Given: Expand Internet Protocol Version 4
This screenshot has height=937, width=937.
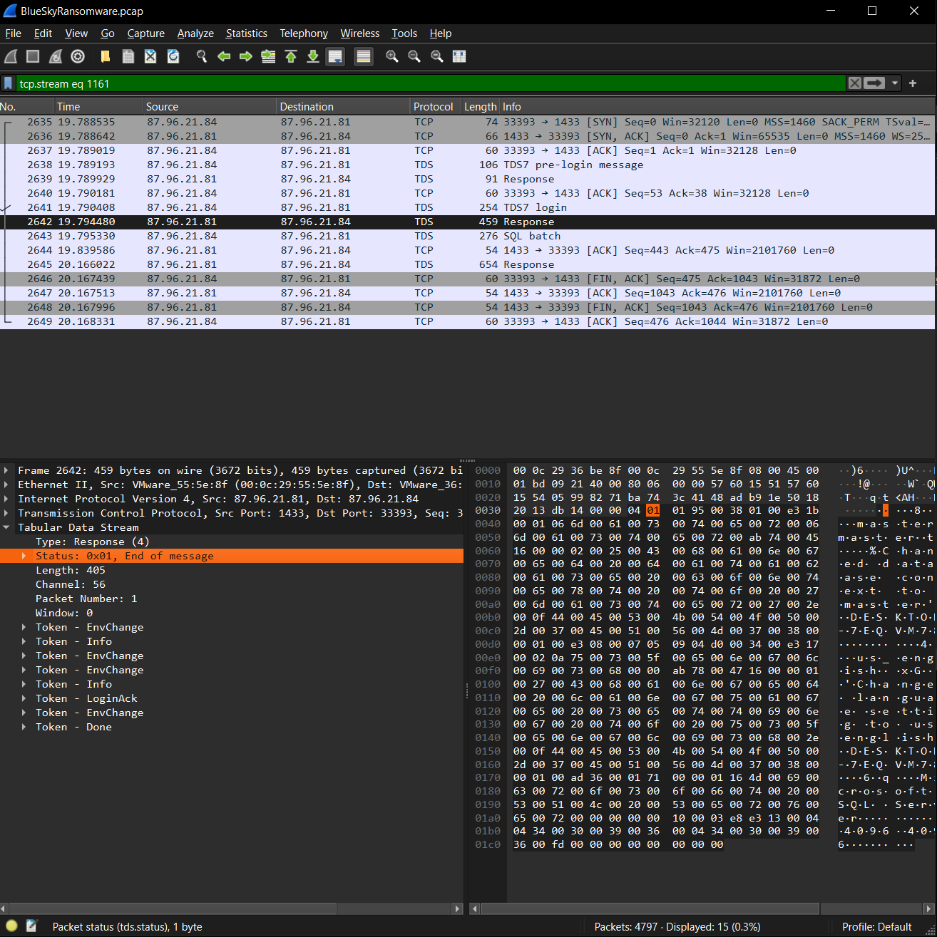Looking at the screenshot, I should pyautogui.click(x=6, y=499).
